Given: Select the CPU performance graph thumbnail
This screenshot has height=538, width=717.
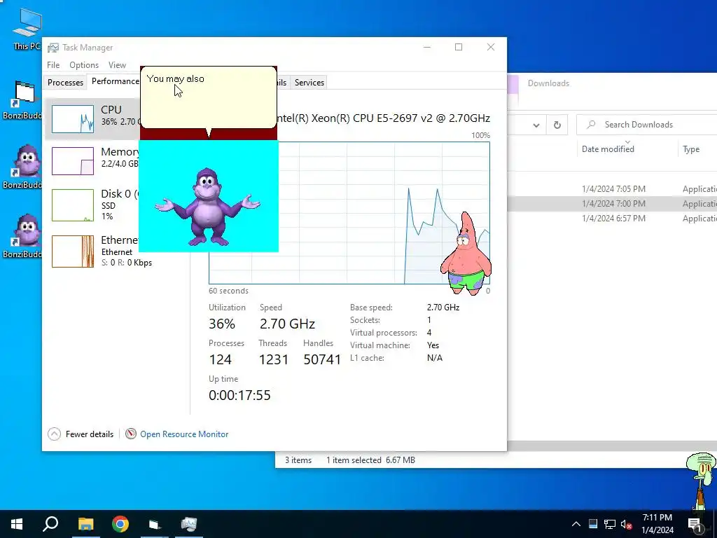Looking at the screenshot, I should (73, 119).
